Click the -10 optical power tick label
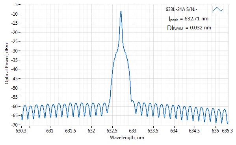The image size is (236, 145). click(15, 14)
